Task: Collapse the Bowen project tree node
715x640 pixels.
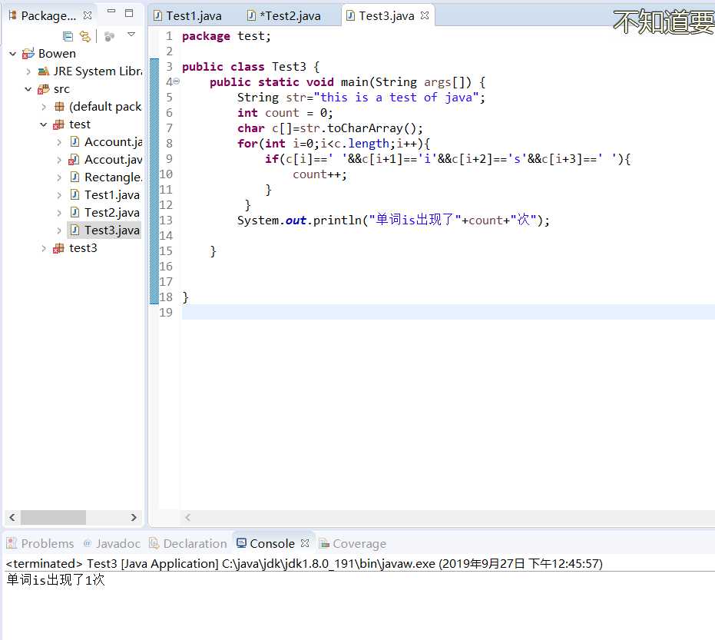Action: (13, 54)
